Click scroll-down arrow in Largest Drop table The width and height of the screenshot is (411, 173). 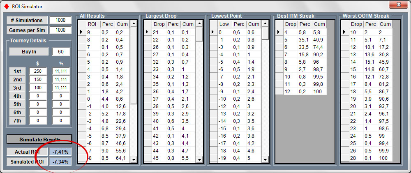[199, 159]
